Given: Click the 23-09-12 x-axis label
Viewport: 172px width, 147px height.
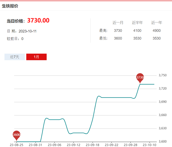Looking at the screenshot, I should tap(74, 145).
